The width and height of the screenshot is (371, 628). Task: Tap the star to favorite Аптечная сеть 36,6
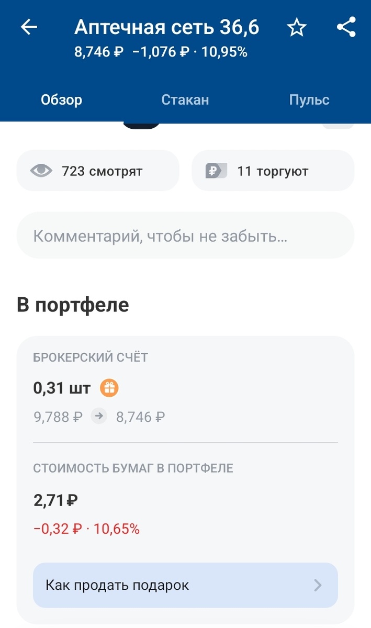(296, 27)
